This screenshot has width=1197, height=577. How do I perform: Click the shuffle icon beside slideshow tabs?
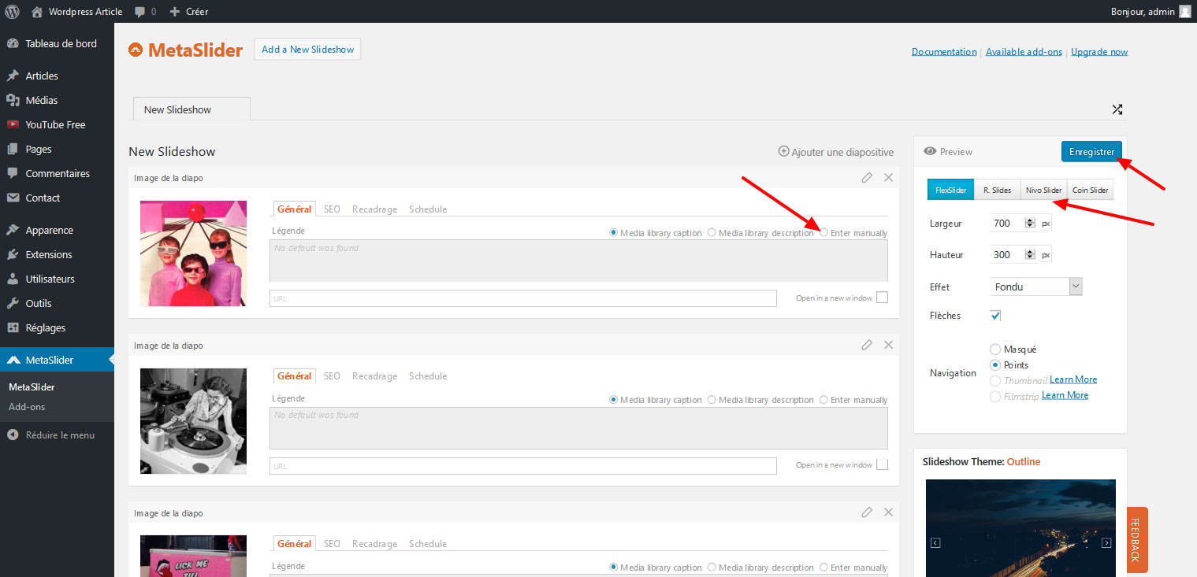pyautogui.click(x=1117, y=109)
